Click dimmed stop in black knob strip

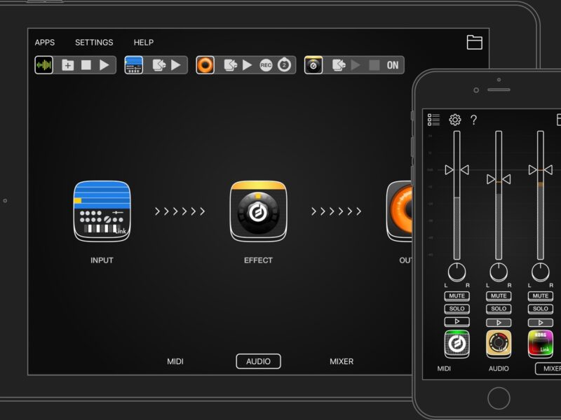[374, 65]
